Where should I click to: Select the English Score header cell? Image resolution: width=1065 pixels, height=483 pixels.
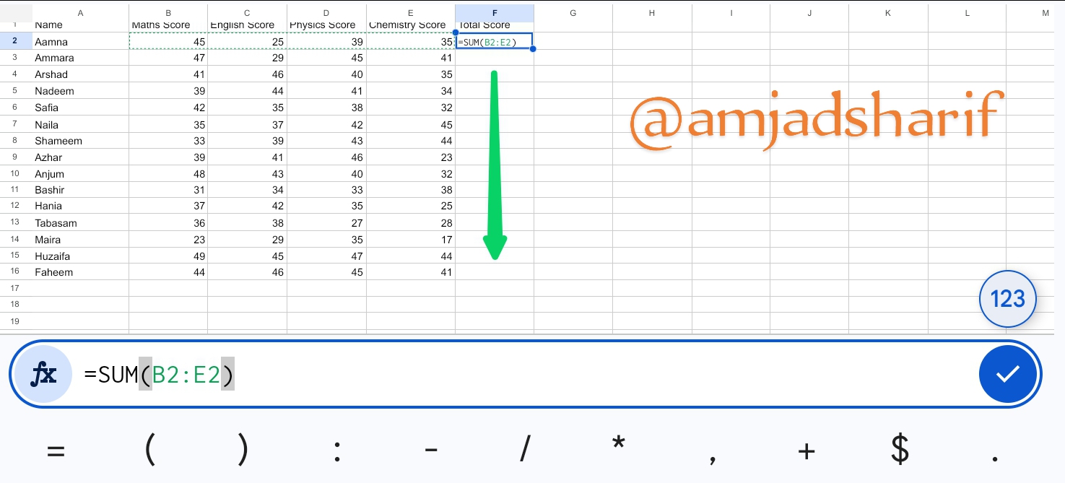point(247,27)
